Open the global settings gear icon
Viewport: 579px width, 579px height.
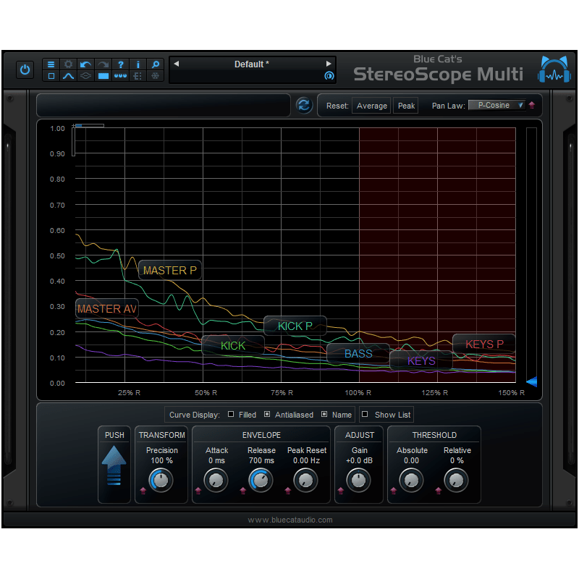point(68,64)
